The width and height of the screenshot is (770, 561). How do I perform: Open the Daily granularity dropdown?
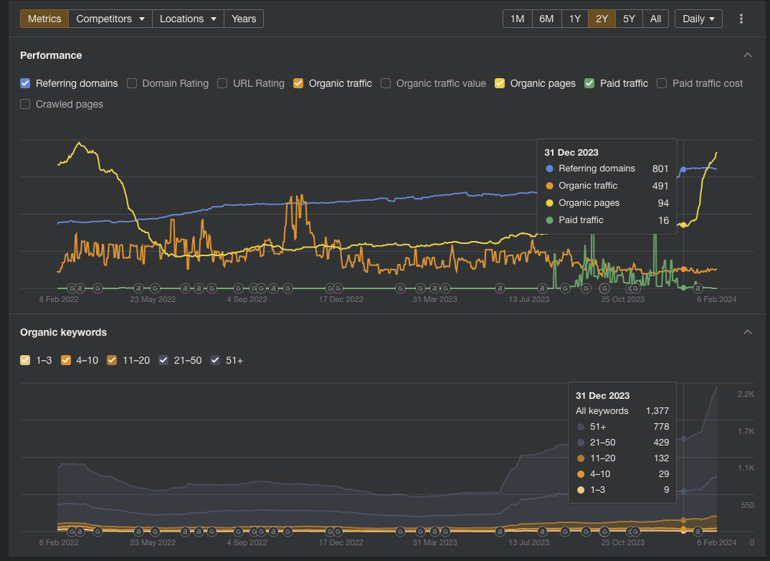click(x=698, y=19)
